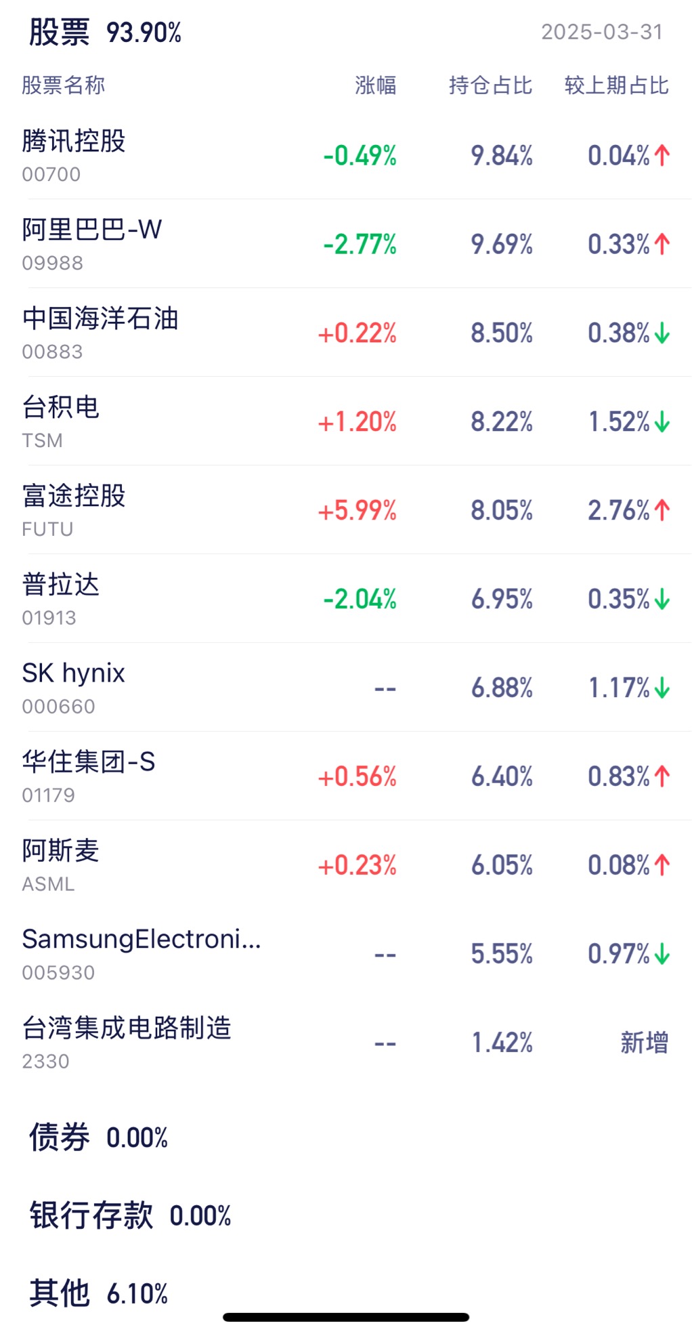The height and width of the screenshot is (1336, 692).
Task: Open 富途控股 FUTU entry
Action: coord(346,510)
